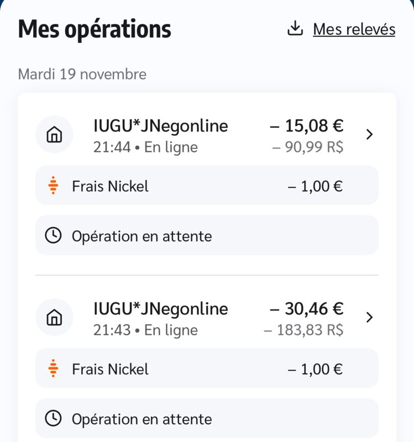Click the – 183,83 R$ amount
Viewport: 414px width, 442px height.
pyautogui.click(x=303, y=330)
